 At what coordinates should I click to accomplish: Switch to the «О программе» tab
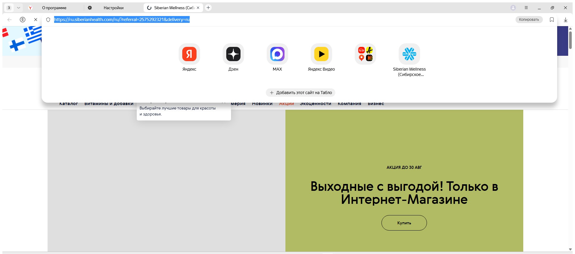click(x=54, y=8)
